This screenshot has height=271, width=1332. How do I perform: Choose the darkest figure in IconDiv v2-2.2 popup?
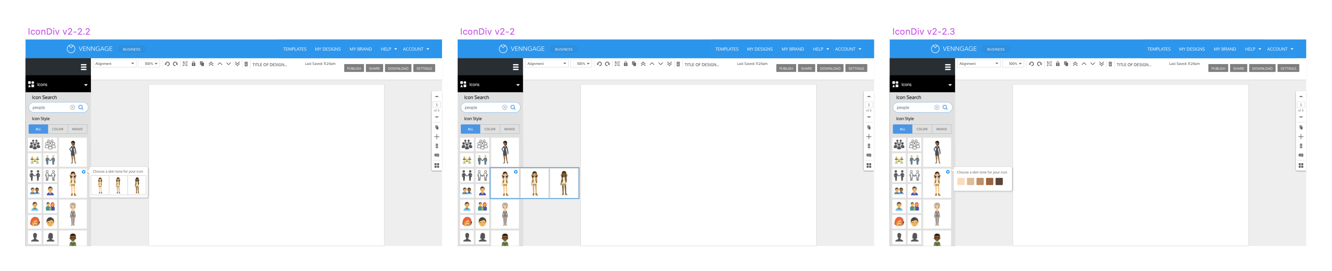coord(137,185)
